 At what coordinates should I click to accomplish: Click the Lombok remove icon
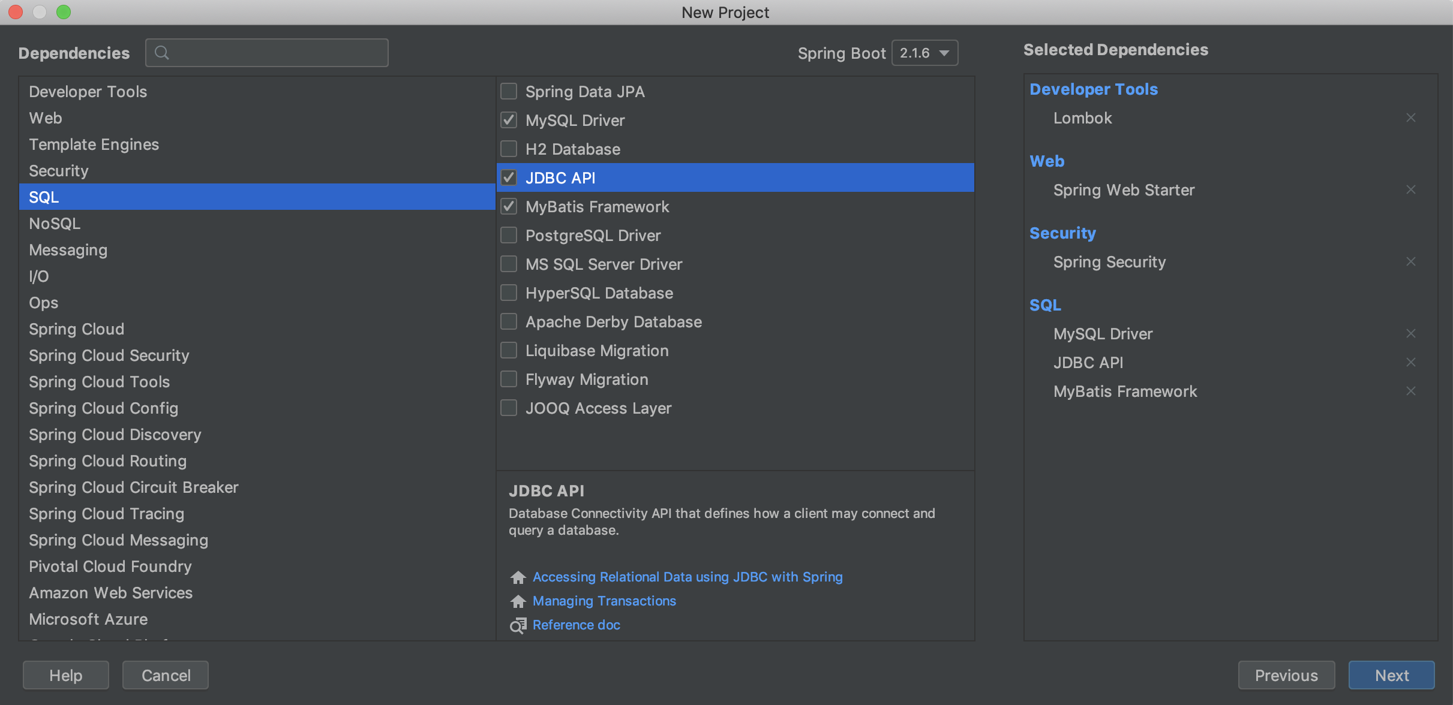(1411, 117)
